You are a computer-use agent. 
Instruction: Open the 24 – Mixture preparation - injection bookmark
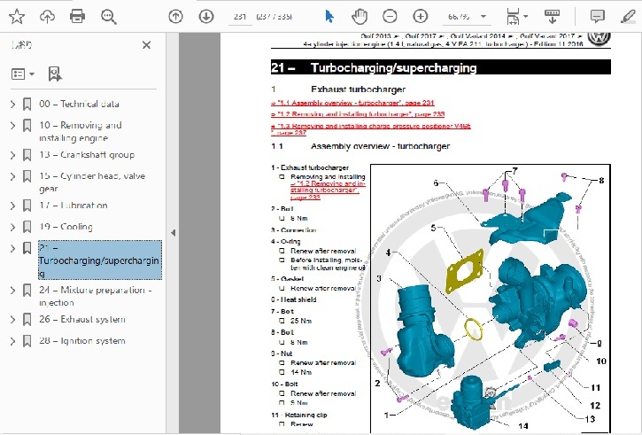[x=96, y=296]
